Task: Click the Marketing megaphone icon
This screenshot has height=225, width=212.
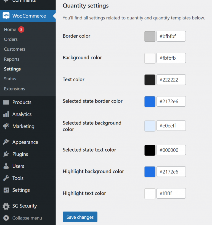Action: coord(6,126)
